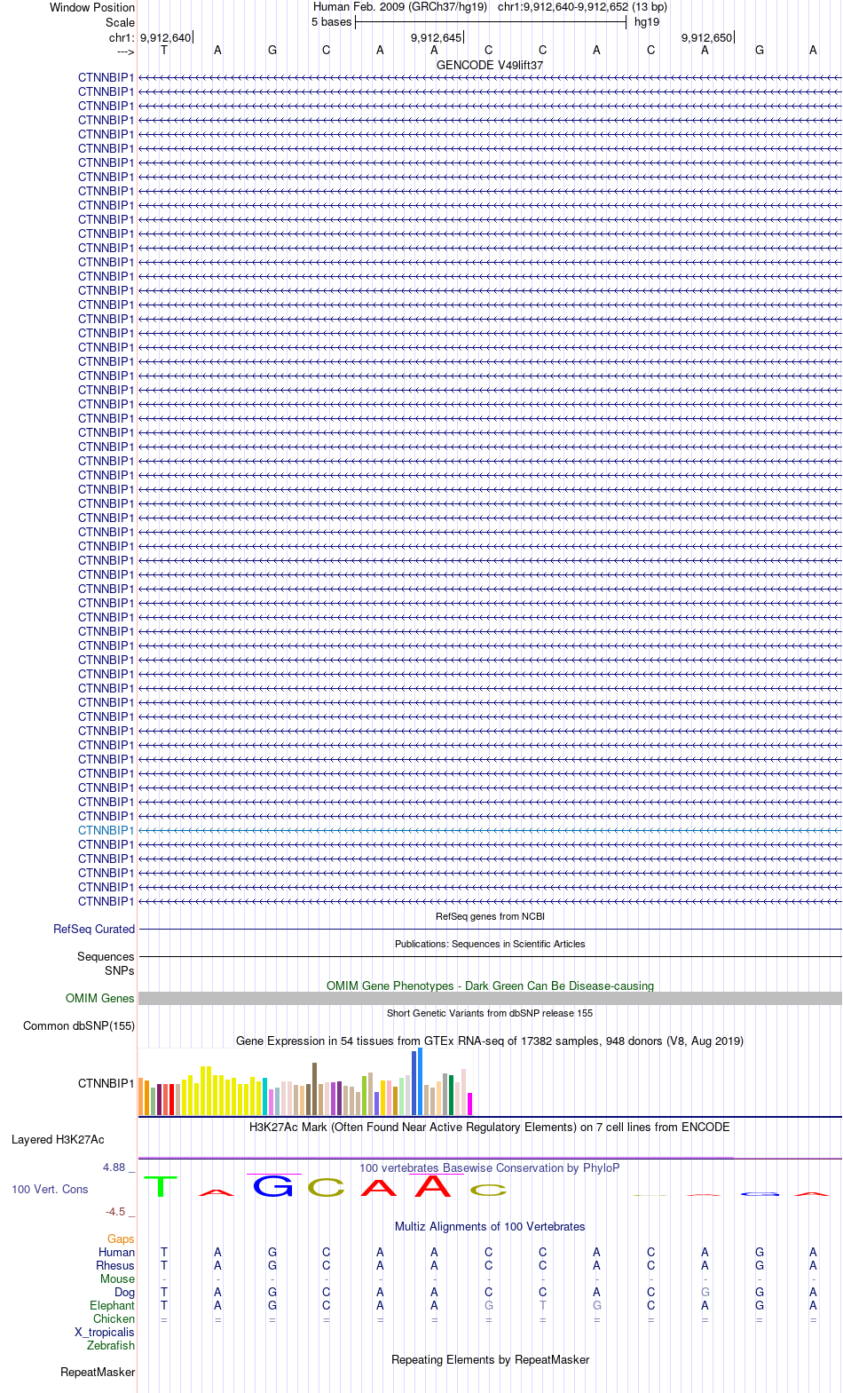This screenshot has height=1393, width=843.
Task: Click the hg19 label beside the scale bar
Action: pyautogui.click(x=647, y=22)
